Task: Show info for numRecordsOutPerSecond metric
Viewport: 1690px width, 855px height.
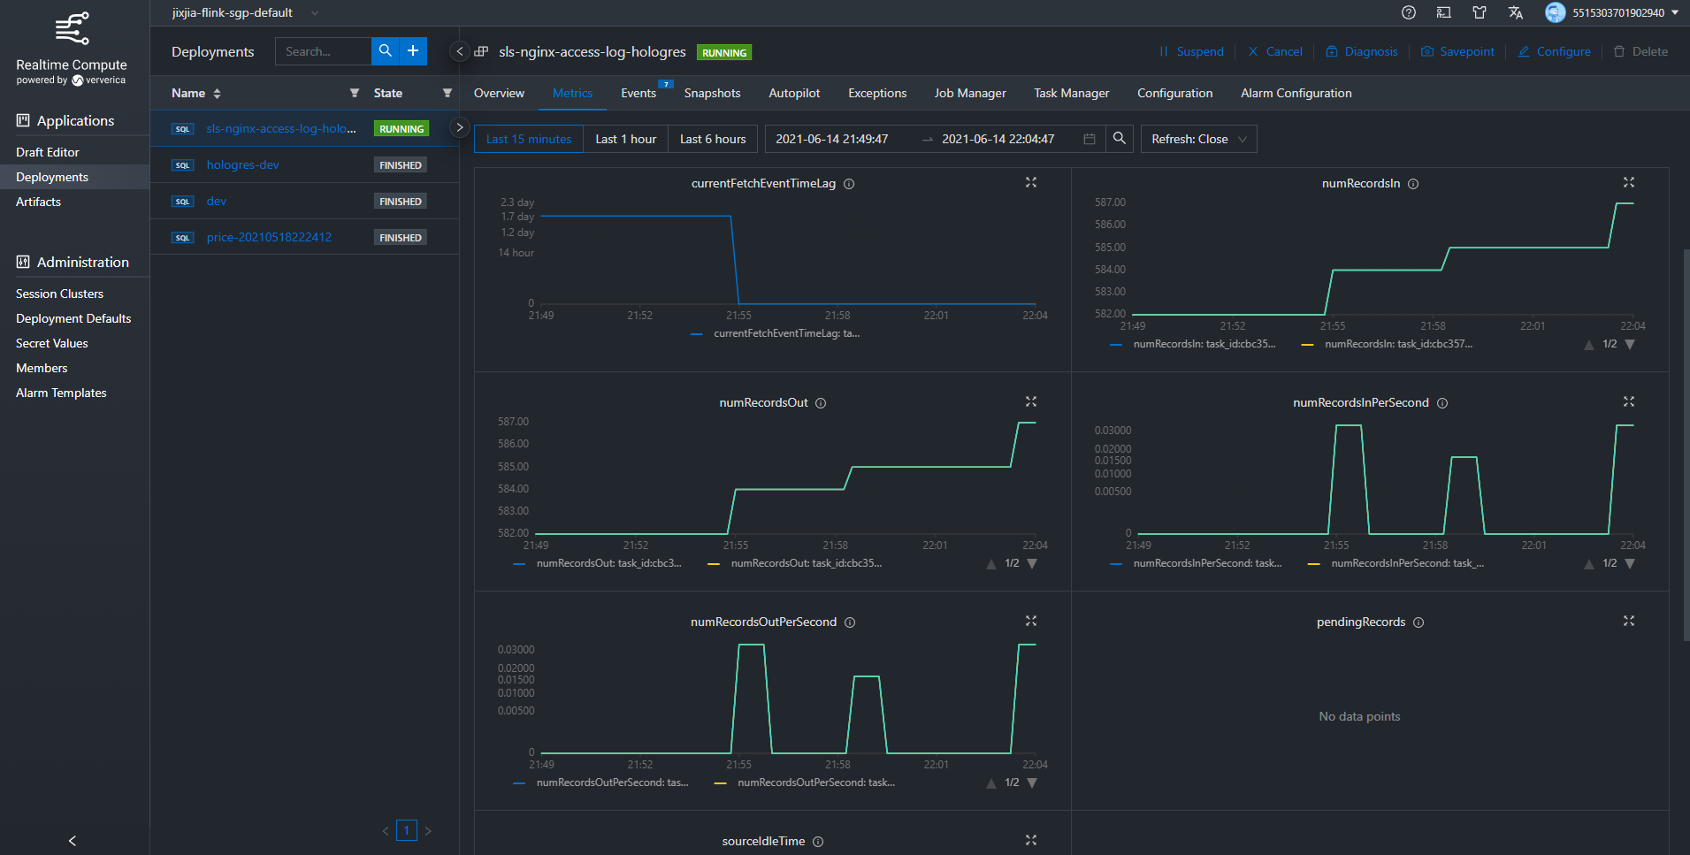Action: point(850,622)
